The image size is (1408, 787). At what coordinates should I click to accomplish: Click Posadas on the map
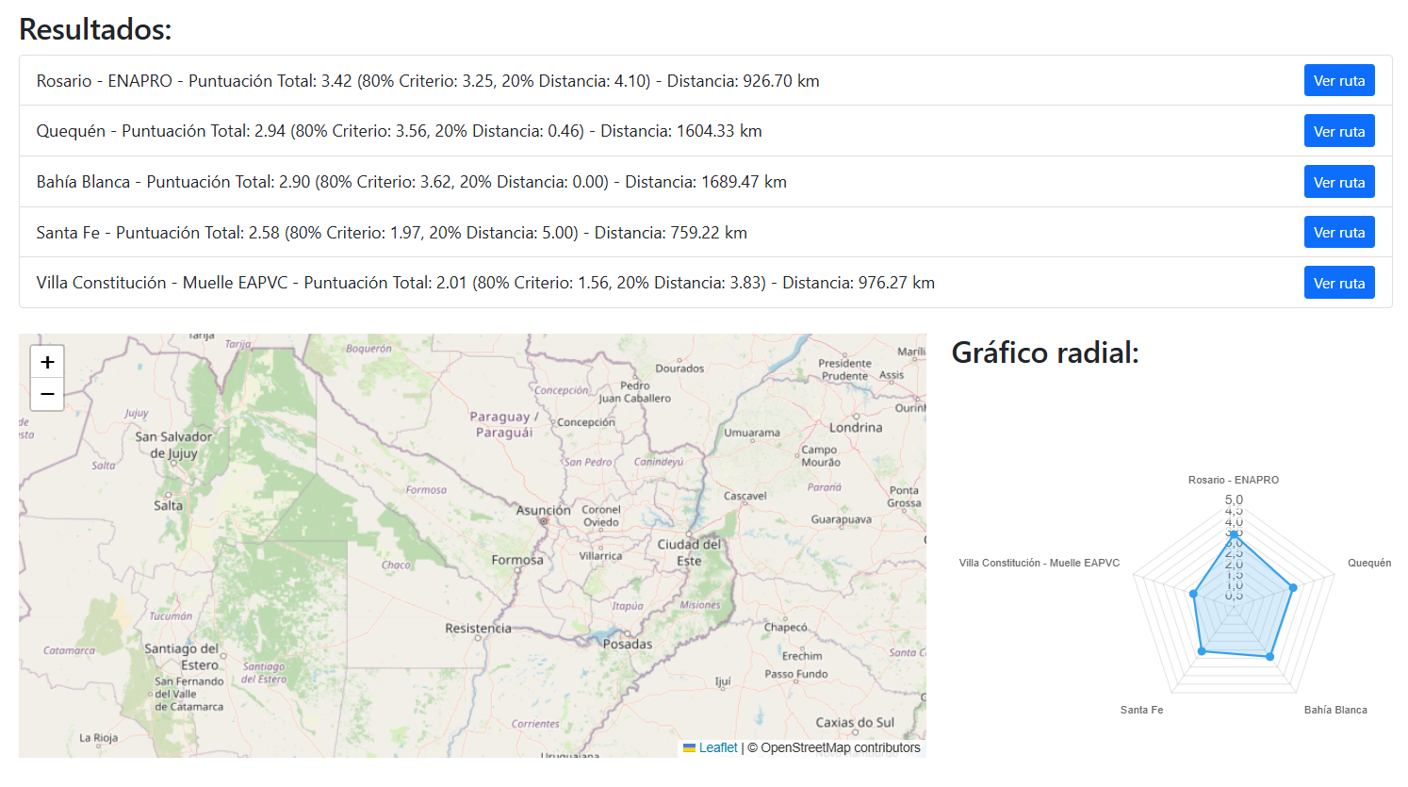[x=628, y=644]
